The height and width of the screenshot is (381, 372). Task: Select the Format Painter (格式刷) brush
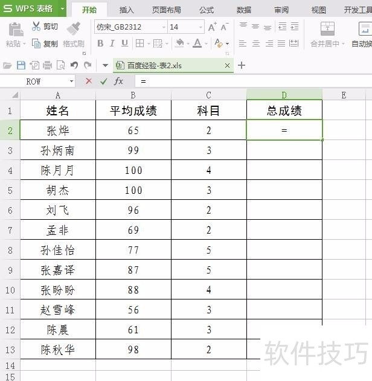pyautogui.click(x=74, y=28)
